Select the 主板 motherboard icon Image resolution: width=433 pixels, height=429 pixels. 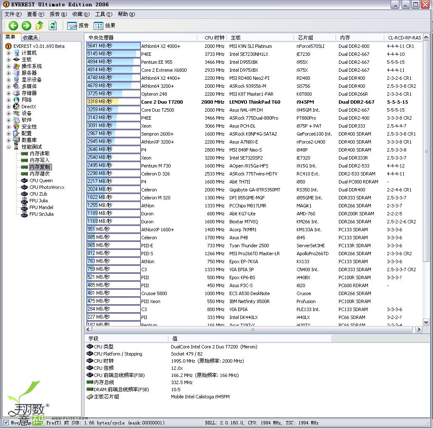coord(16,59)
